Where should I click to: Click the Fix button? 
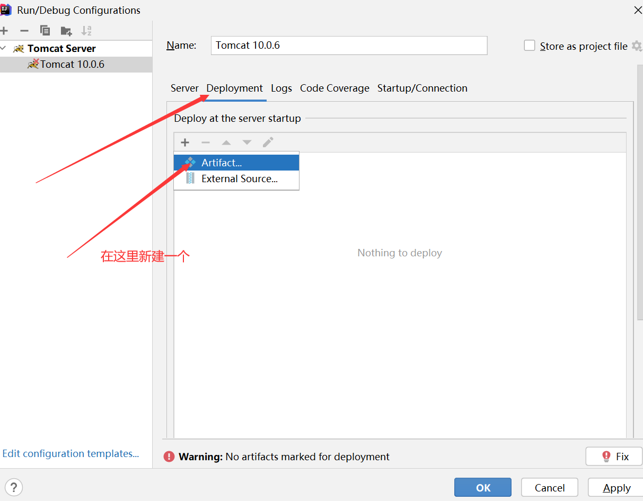click(614, 457)
